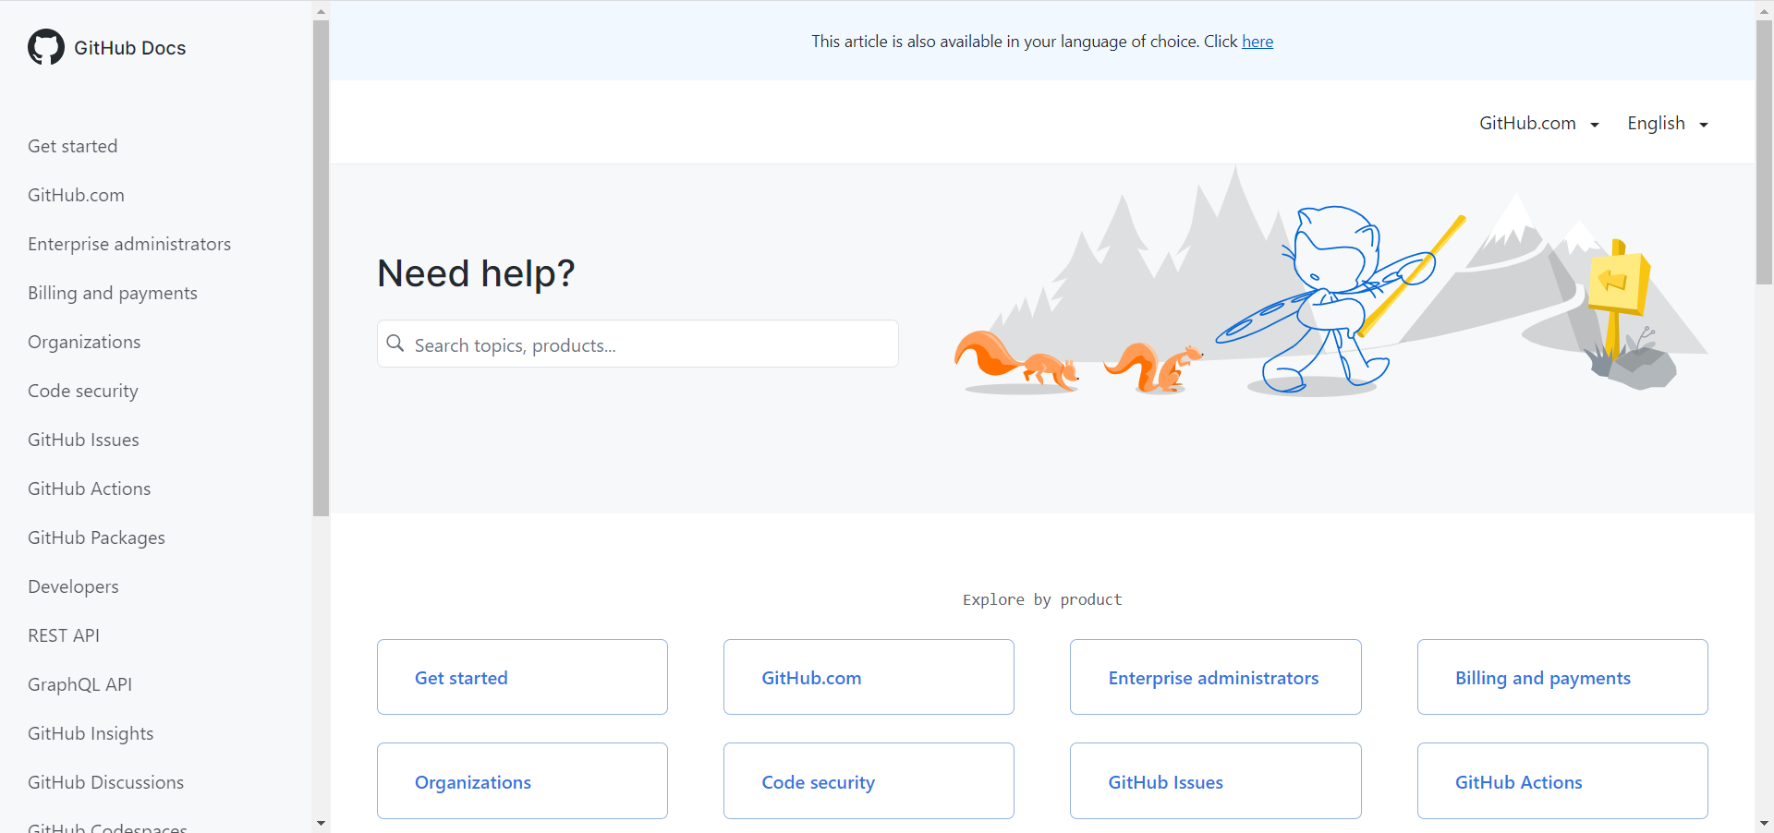Open Enterprise administrators in the sidebar

[129, 244]
